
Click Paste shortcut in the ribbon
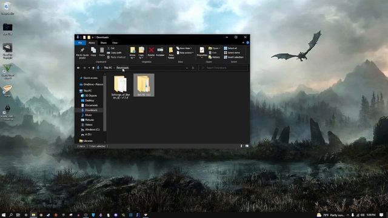click(x=116, y=57)
